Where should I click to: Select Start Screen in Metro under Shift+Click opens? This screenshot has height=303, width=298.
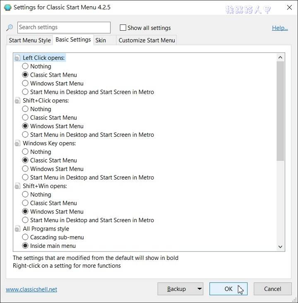25,134
